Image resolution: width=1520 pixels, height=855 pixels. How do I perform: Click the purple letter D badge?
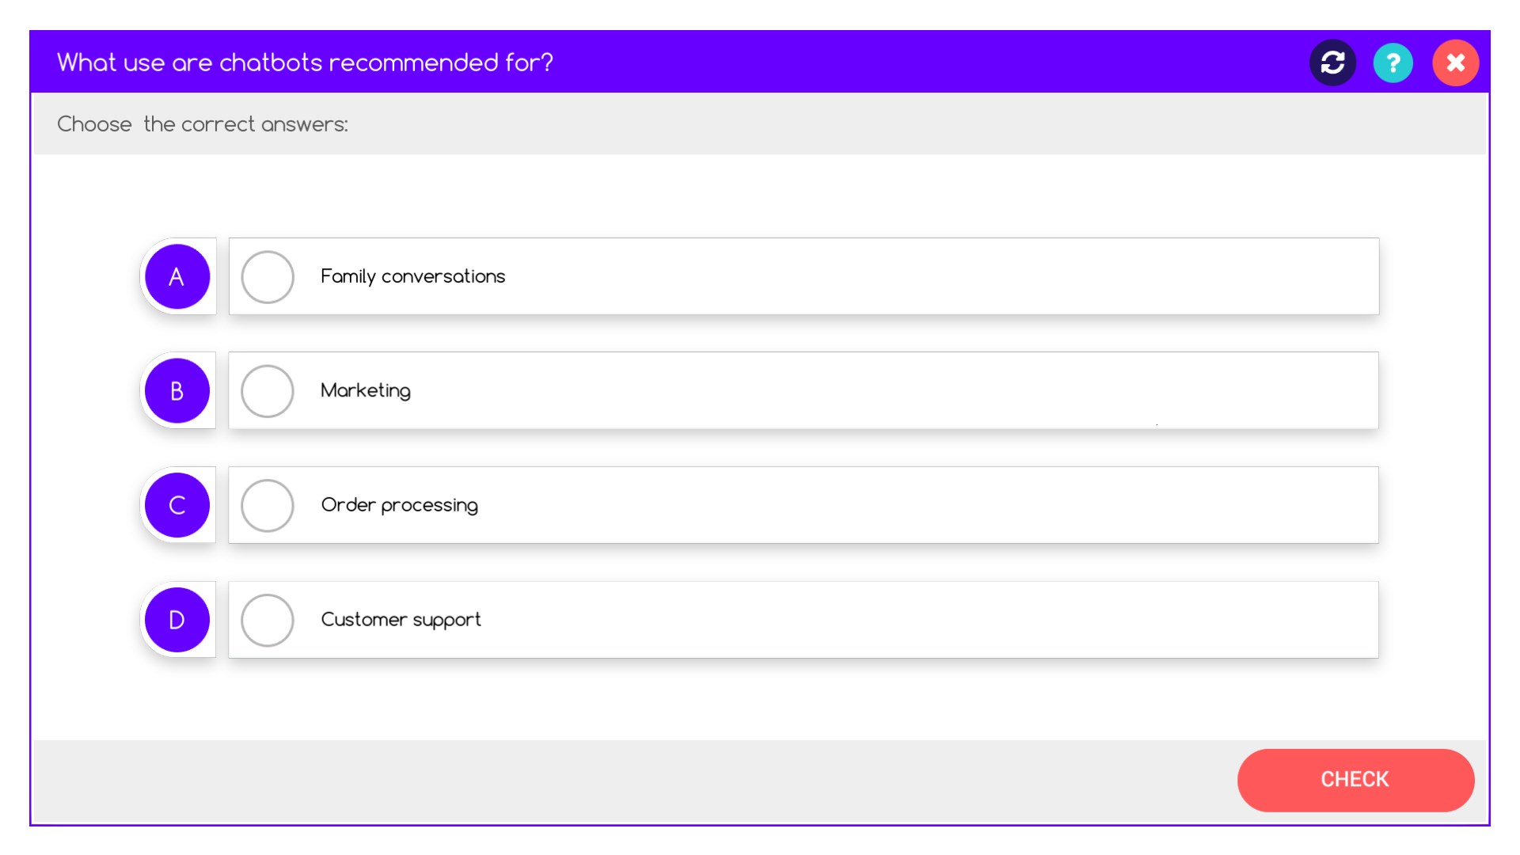coord(177,620)
